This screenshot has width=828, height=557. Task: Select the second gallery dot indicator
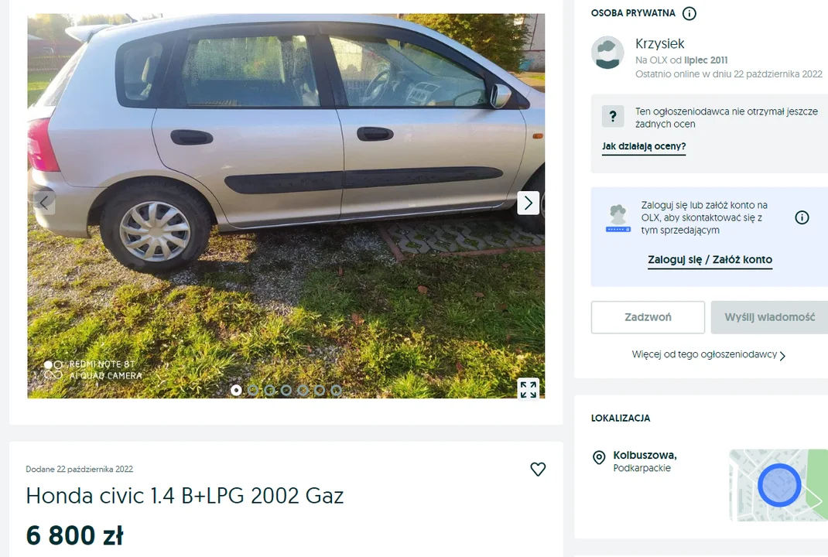(253, 390)
